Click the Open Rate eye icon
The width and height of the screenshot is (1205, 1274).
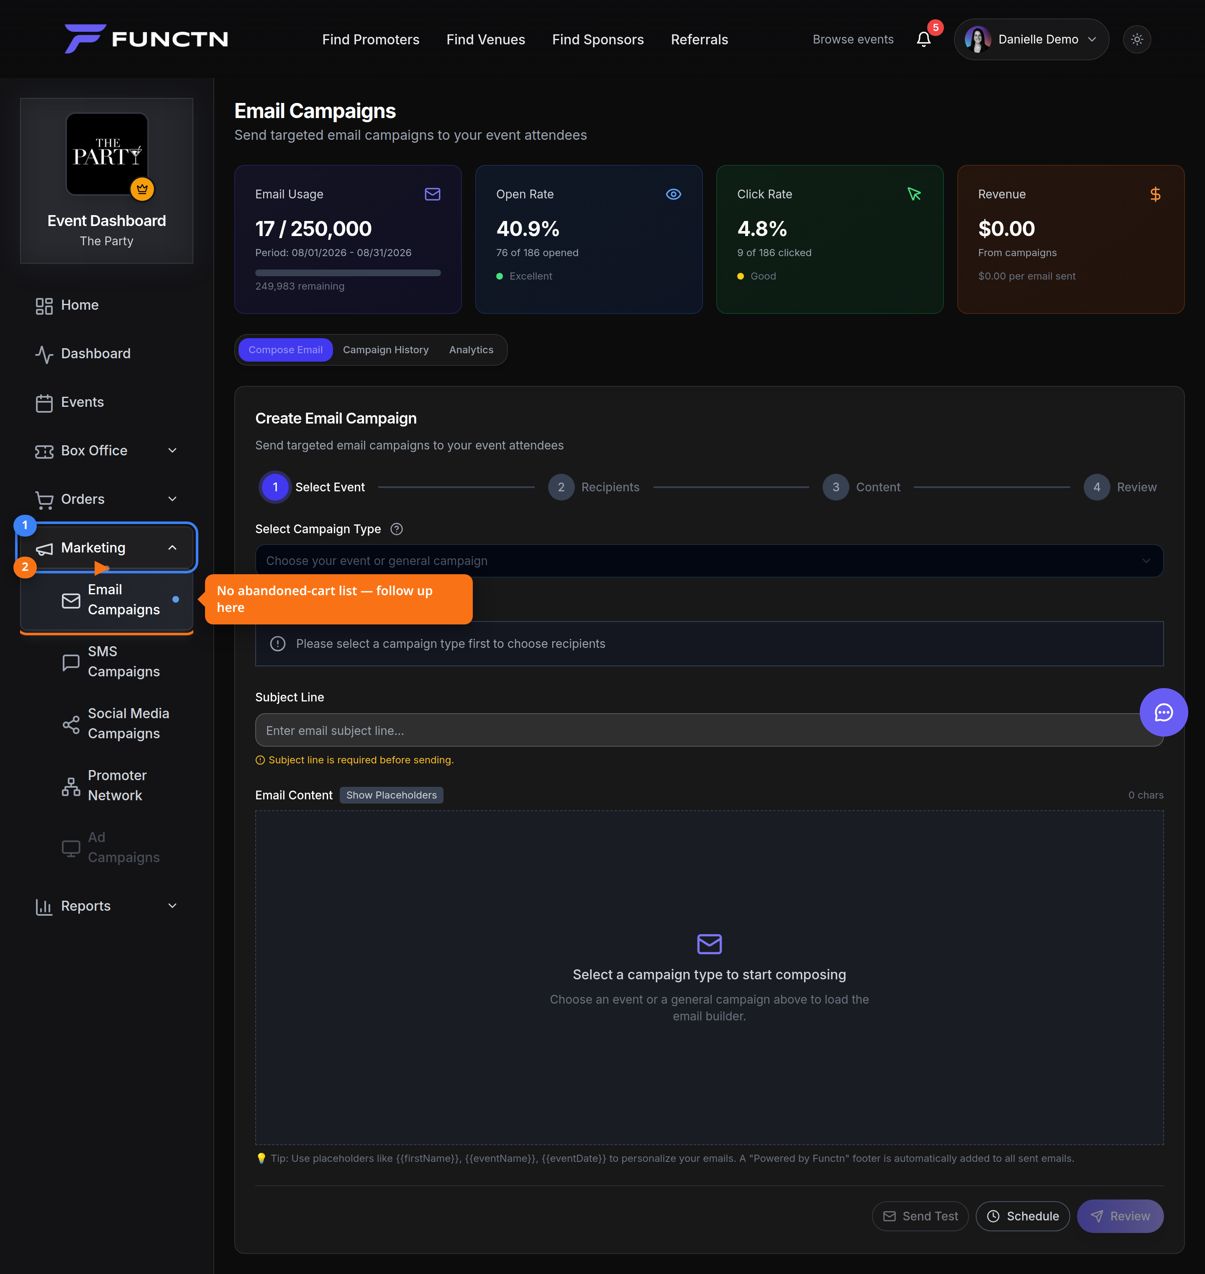tap(673, 194)
